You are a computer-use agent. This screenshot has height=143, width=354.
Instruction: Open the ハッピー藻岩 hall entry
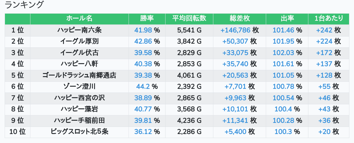pos(79,109)
